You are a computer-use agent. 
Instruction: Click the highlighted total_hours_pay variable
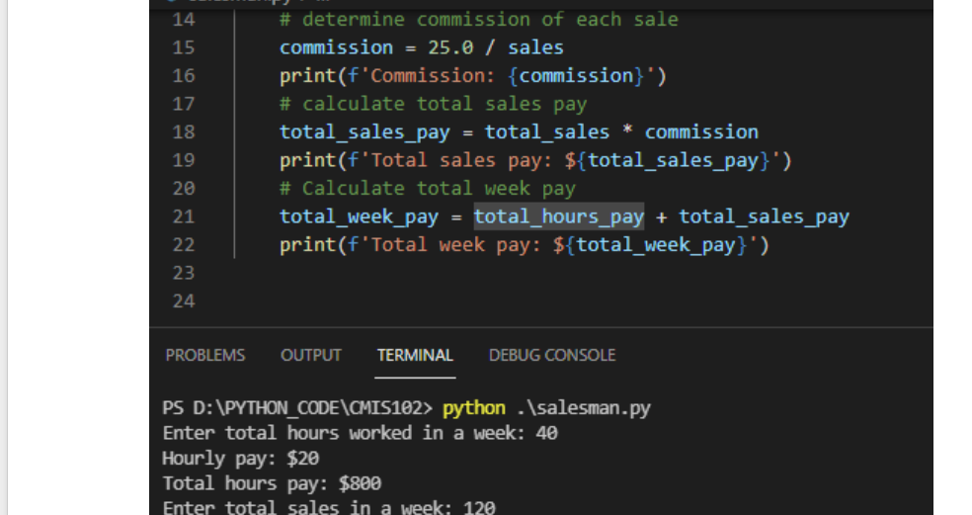pos(558,216)
